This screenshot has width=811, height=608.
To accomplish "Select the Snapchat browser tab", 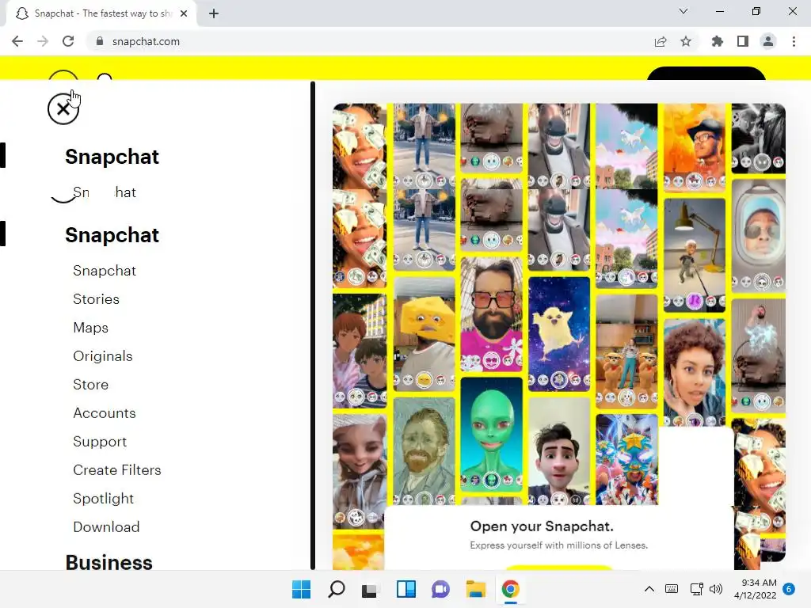I will (101, 13).
